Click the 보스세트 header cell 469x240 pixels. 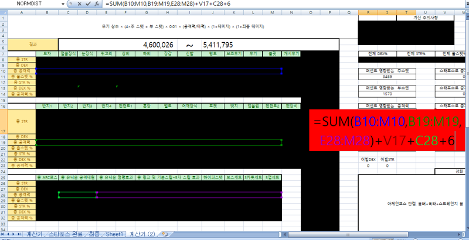pos(234,177)
